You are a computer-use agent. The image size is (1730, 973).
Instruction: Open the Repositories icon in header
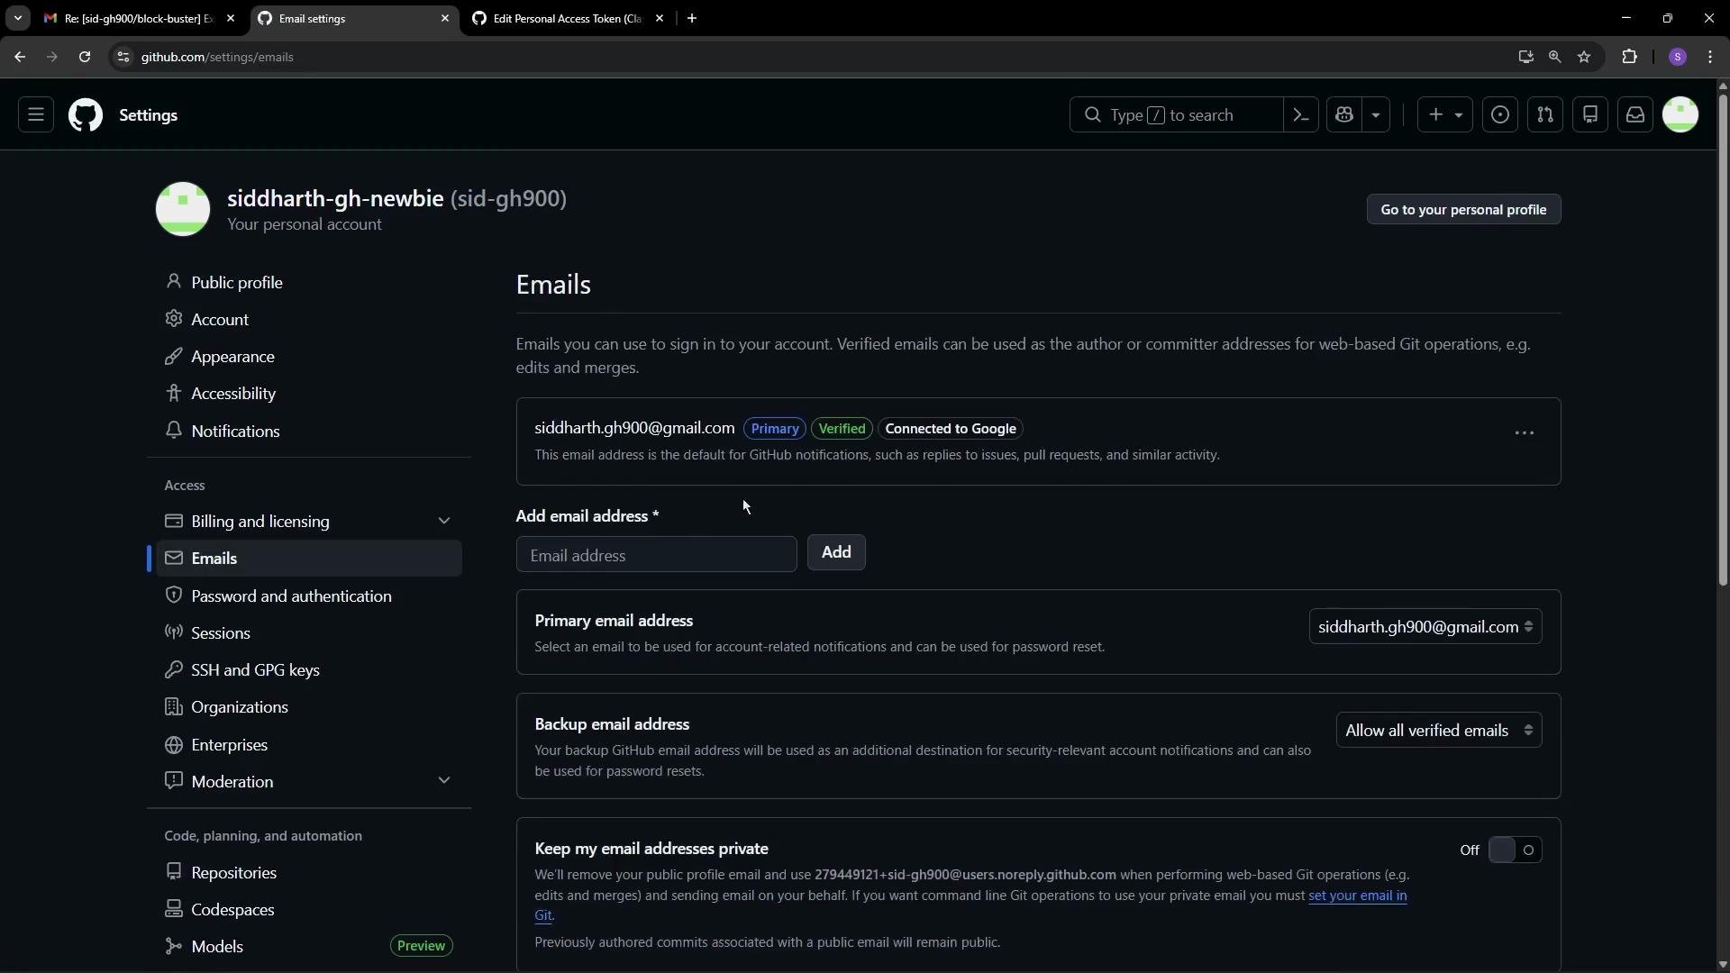(x=1590, y=115)
